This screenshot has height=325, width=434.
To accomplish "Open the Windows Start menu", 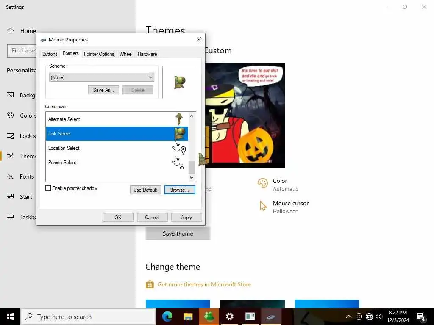I will point(10,317).
